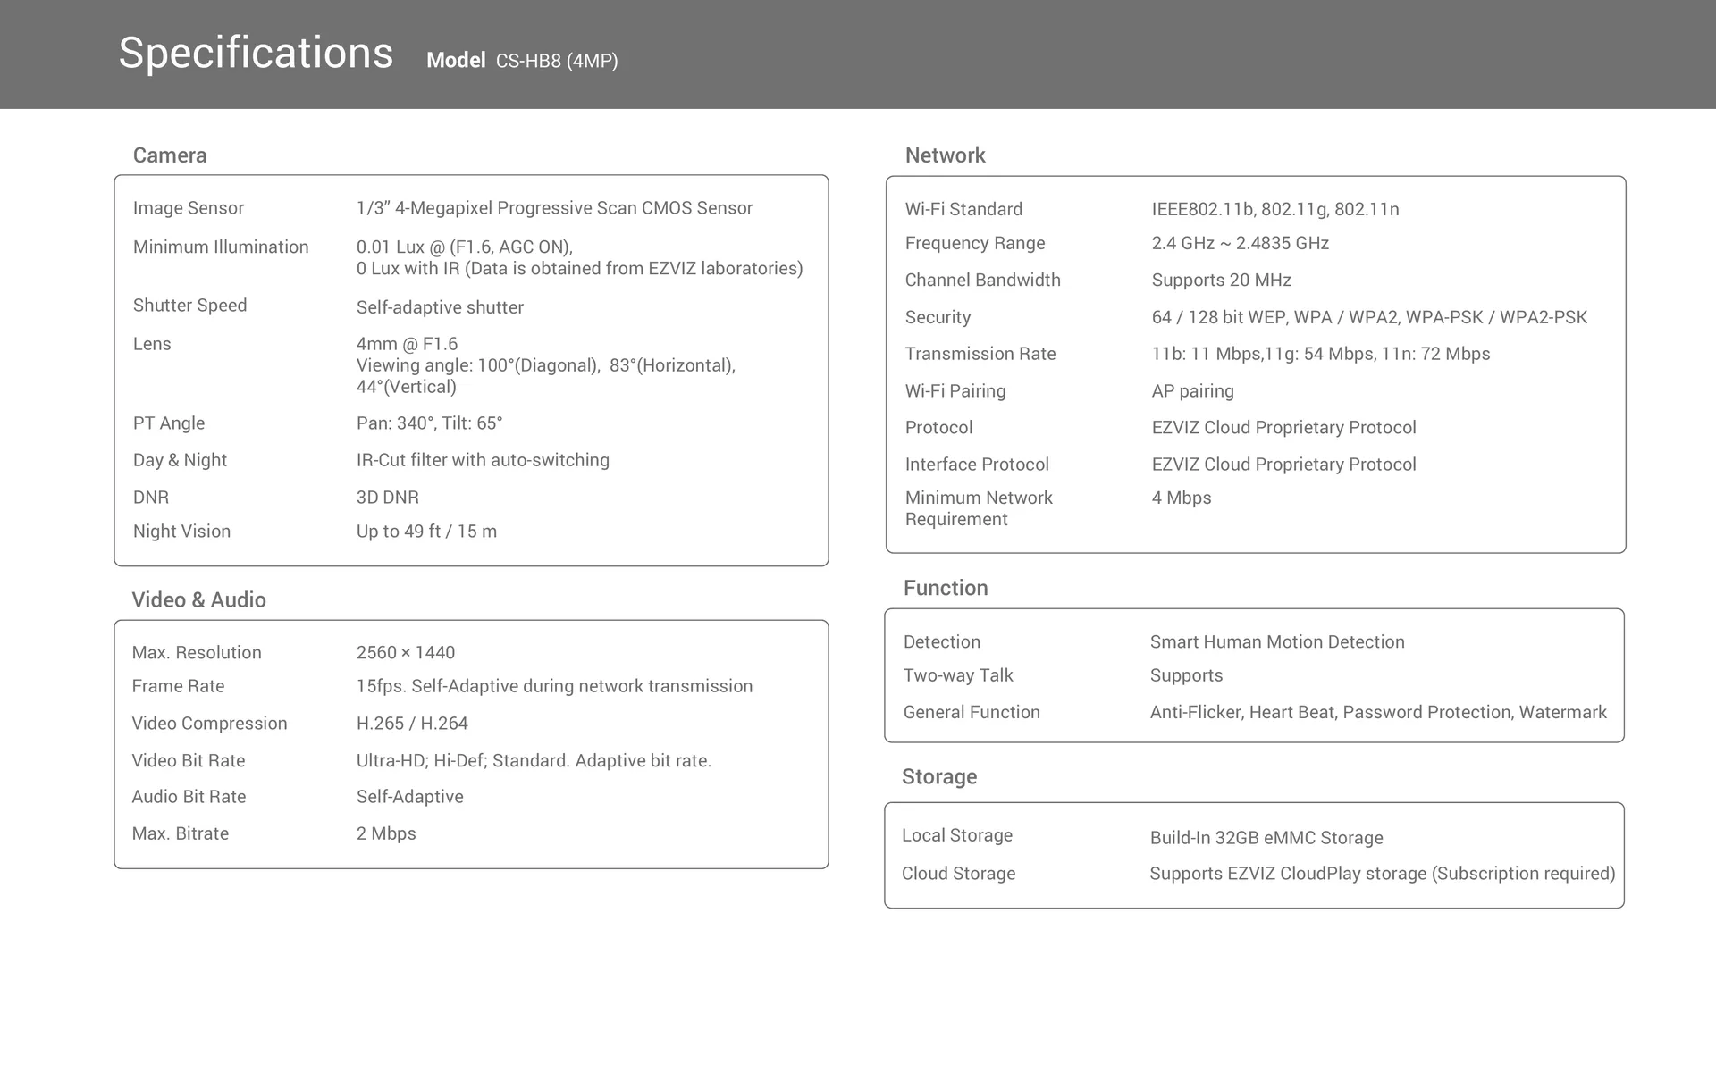Click Smart Human Motion Detection text
This screenshot has height=1072, width=1716.
1276,642
